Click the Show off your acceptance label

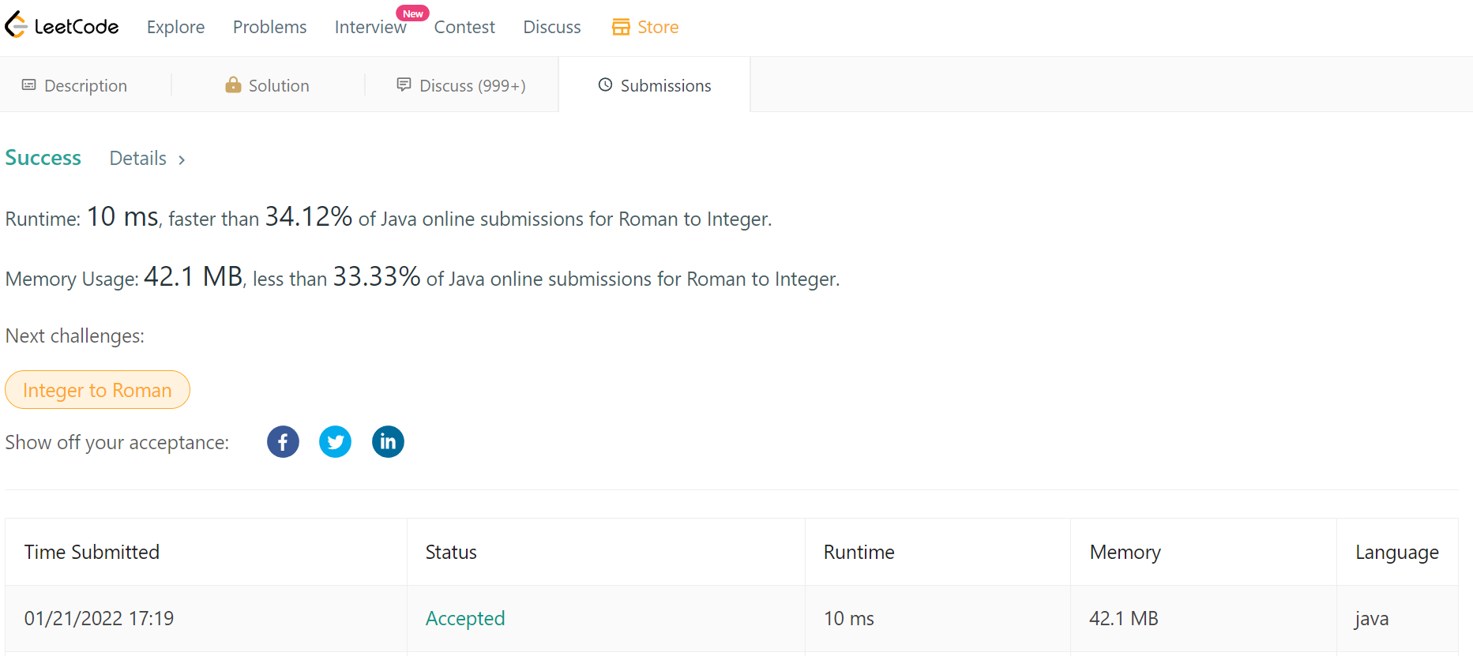pos(117,442)
